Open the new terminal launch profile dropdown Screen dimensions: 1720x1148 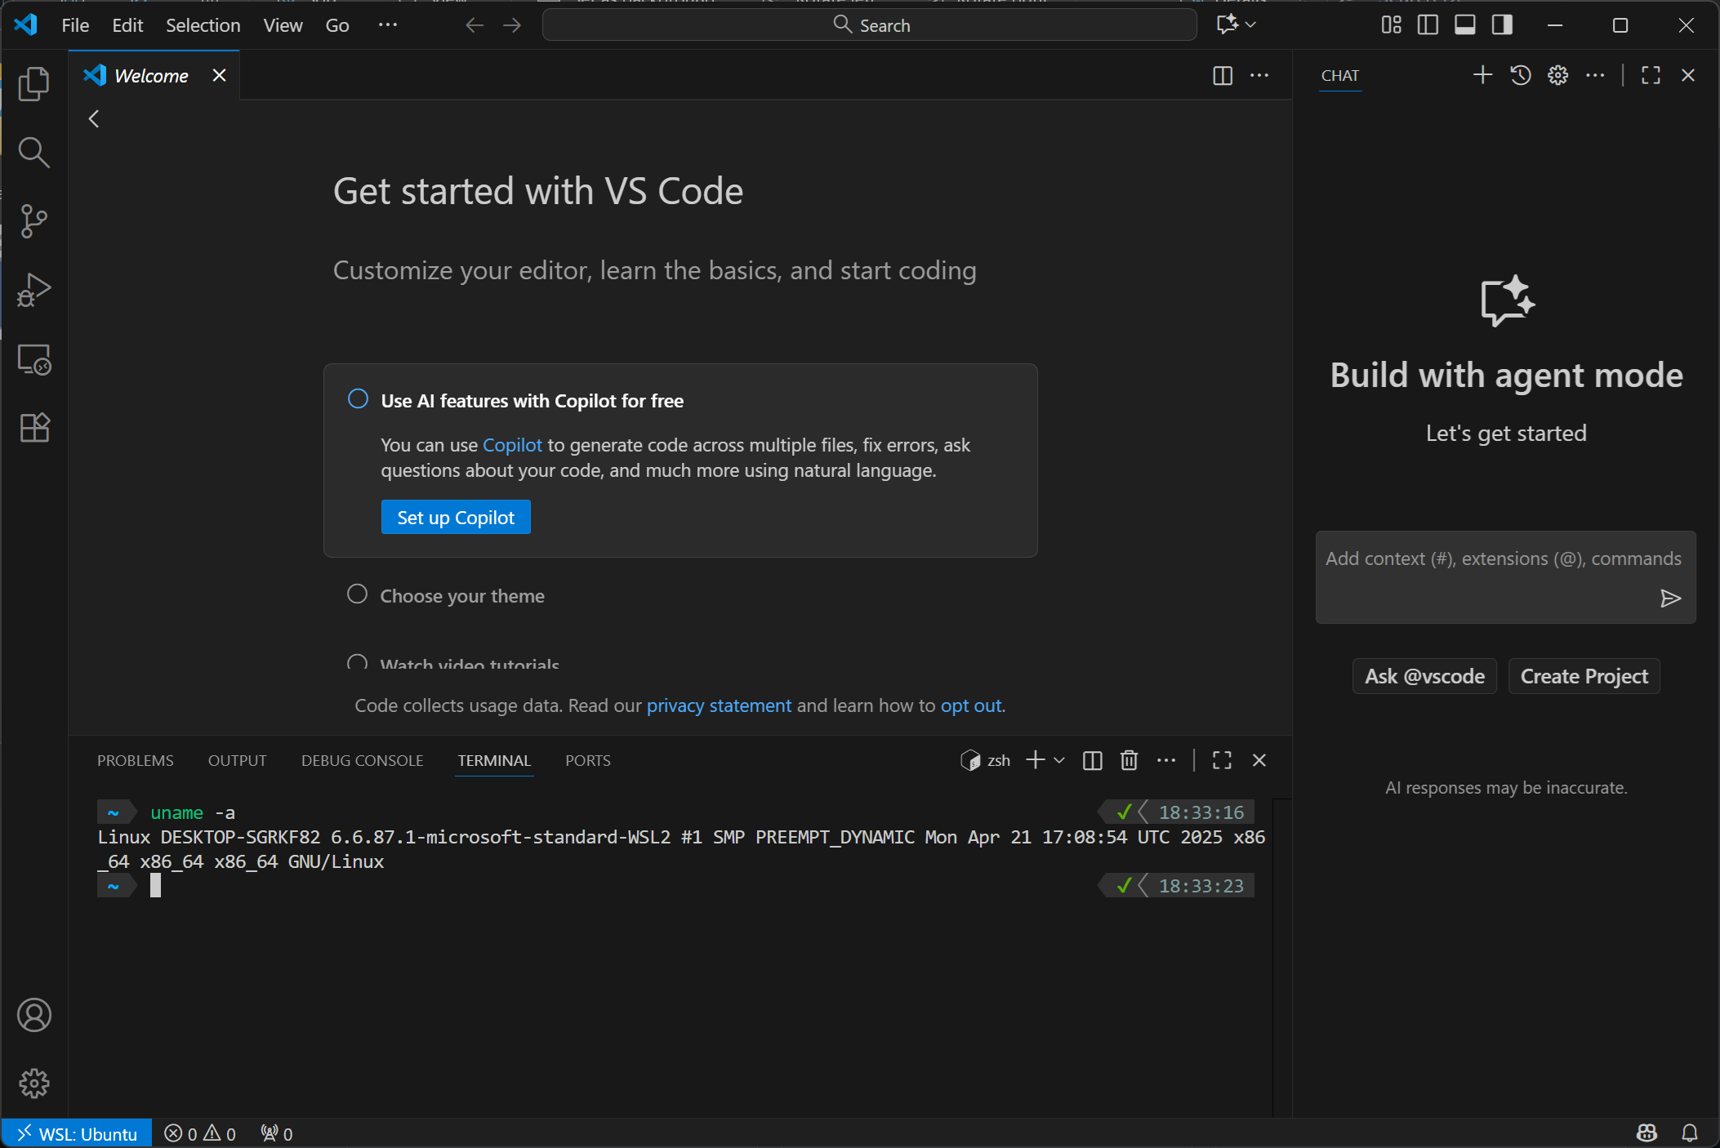1059,760
